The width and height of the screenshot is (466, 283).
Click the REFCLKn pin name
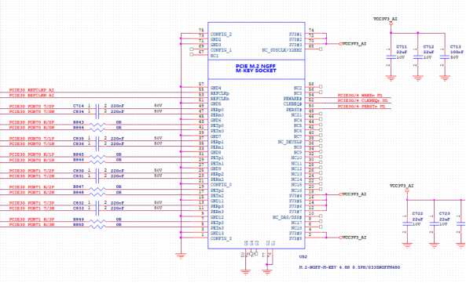tap(220, 99)
